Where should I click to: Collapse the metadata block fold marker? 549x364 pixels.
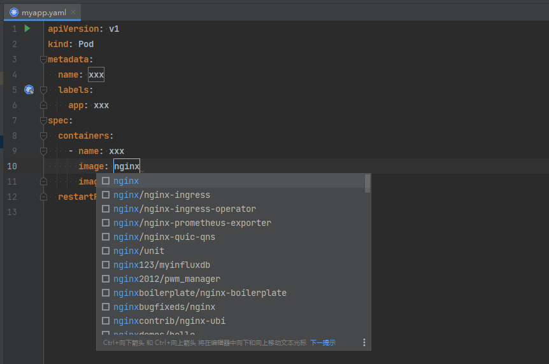pyautogui.click(x=43, y=59)
